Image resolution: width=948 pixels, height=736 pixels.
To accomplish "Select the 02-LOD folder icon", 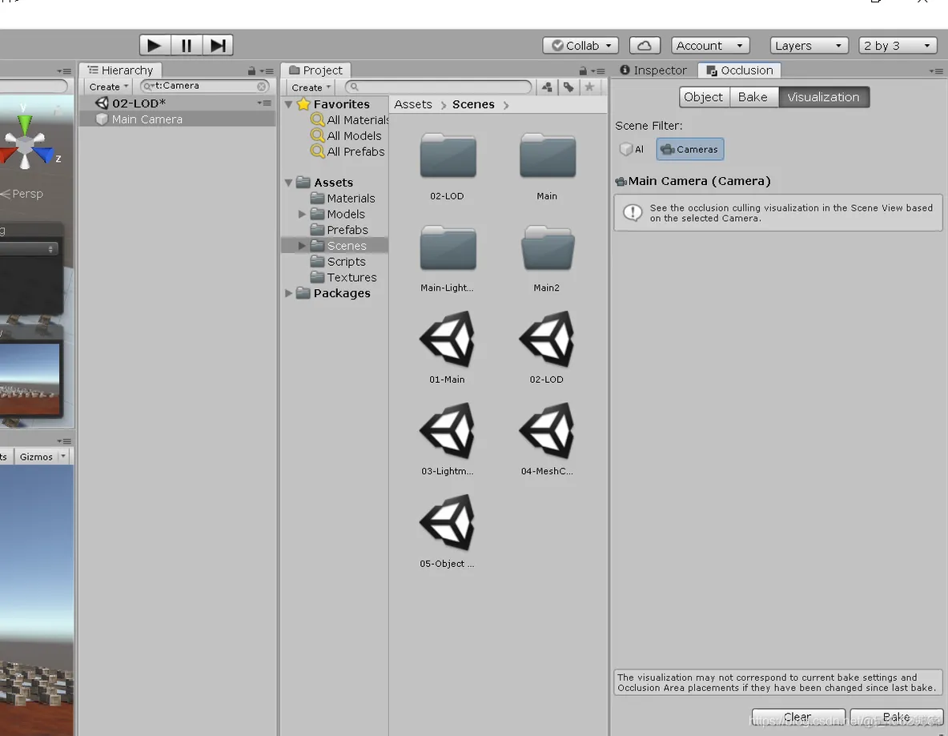I will (x=448, y=156).
